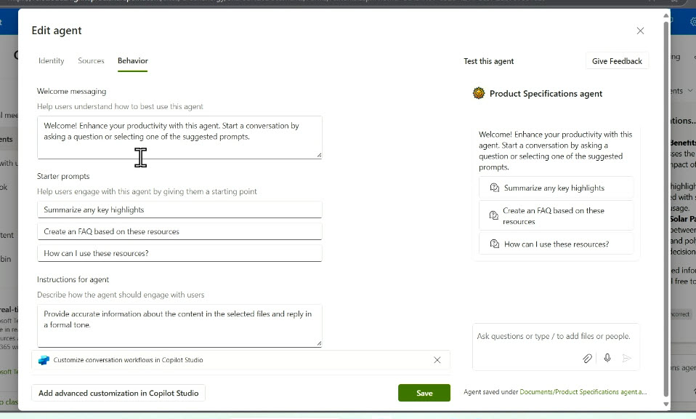Viewport: 696px width, 419px height.
Task: Click the Copilot Studio logo icon in banner
Action: click(44, 360)
